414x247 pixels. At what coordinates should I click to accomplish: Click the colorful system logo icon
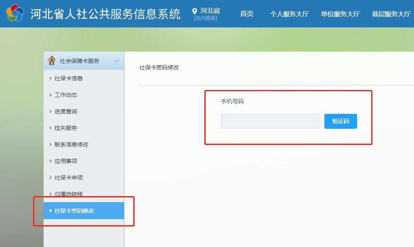(15, 13)
